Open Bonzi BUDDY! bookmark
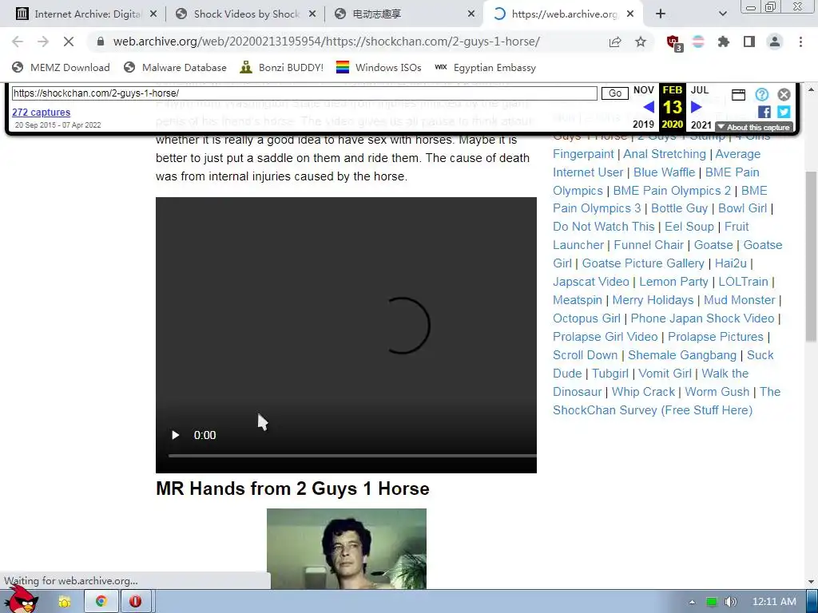818x613 pixels. [282, 67]
